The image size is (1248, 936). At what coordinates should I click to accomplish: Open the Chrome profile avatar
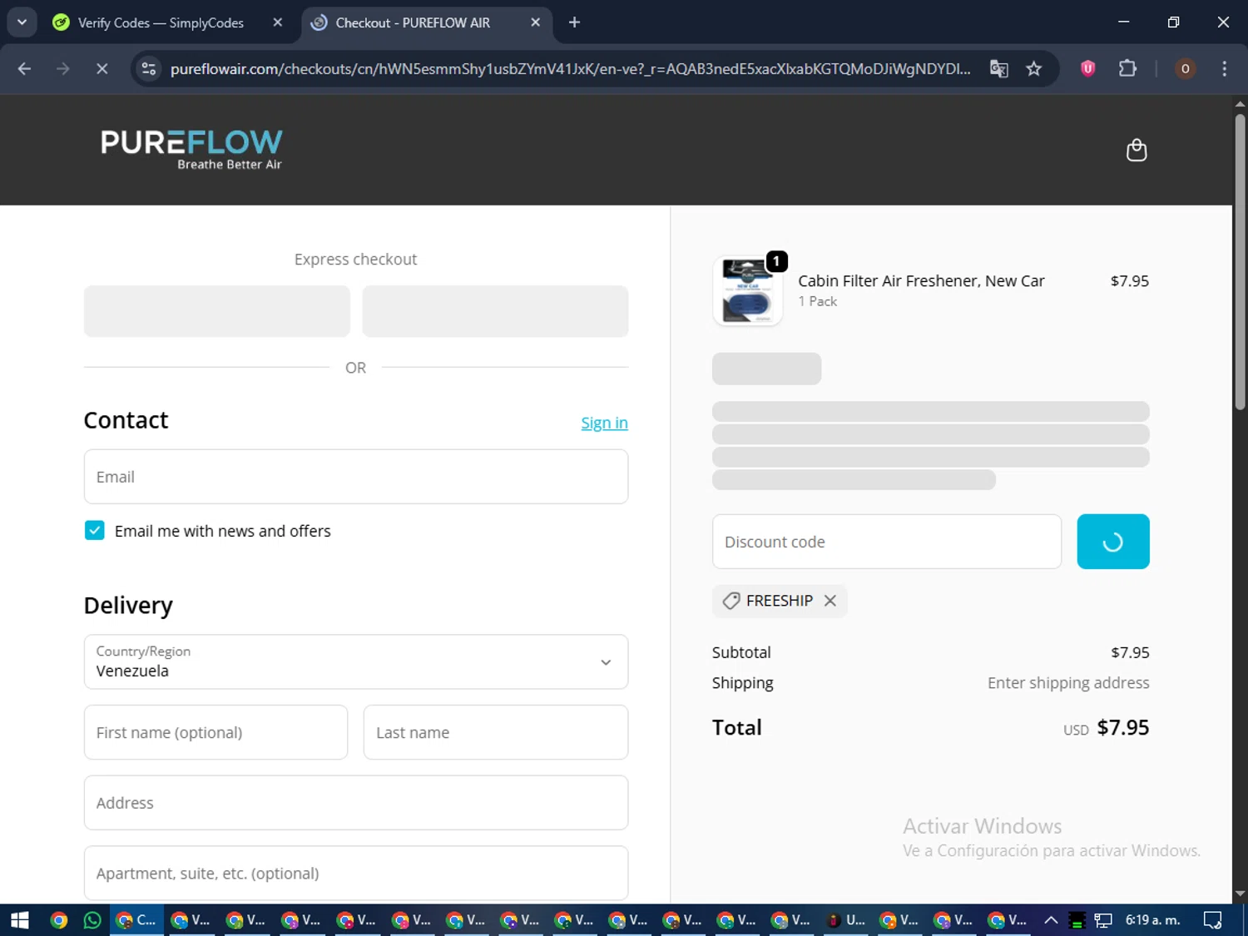tap(1185, 68)
